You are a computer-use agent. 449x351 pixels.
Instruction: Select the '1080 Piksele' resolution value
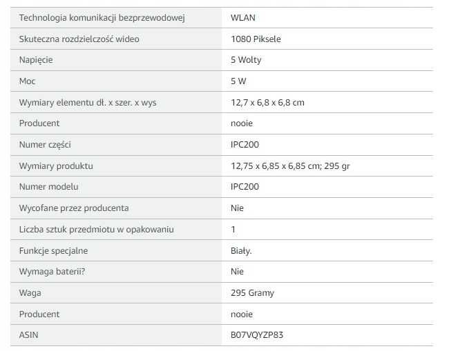click(256, 39)
